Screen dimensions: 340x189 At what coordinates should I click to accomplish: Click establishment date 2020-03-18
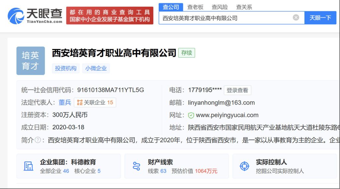(x=68, y=127)
